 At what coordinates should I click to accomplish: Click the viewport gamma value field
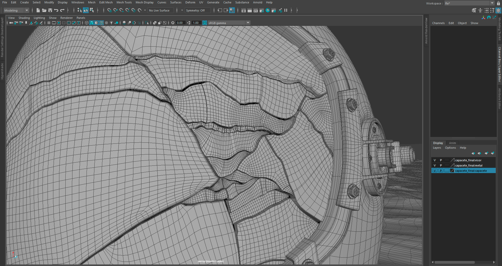click(x=196, y=23)
